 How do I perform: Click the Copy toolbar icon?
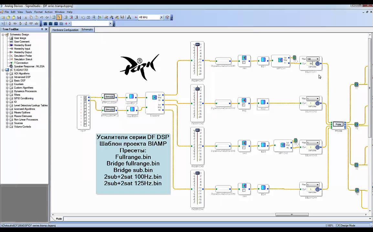[31, 17]
